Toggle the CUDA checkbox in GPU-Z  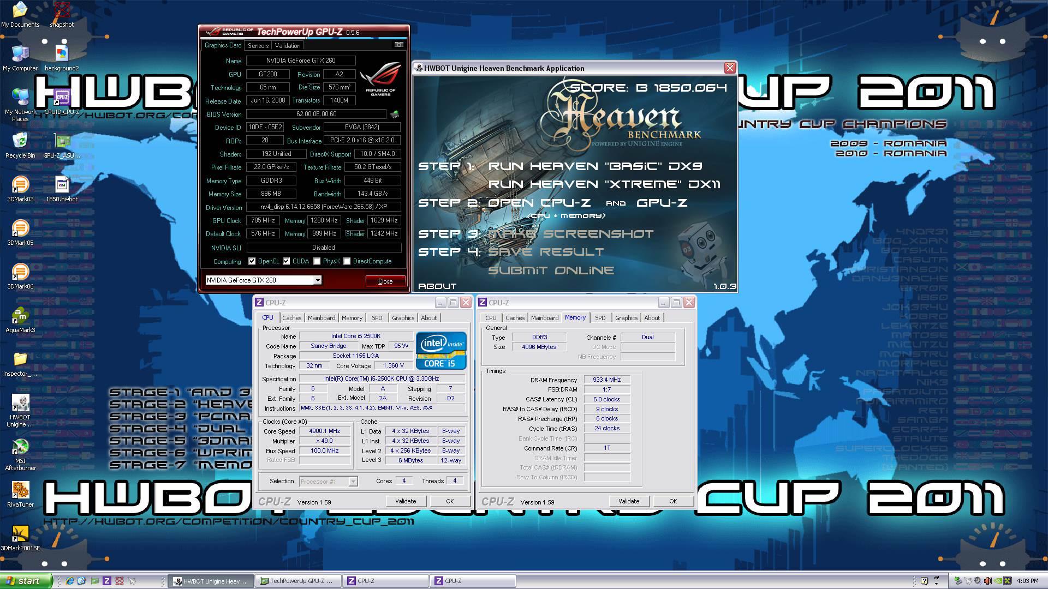[286, 261]
